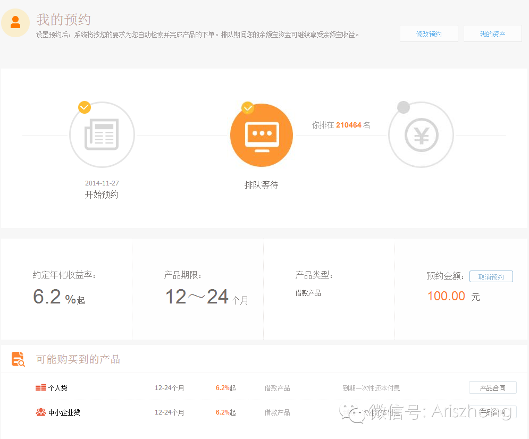Viewport: 529px width, 439px height.
Task: Open 产品合同 for 个人贷 row
Action: click(x=492, y=388)
